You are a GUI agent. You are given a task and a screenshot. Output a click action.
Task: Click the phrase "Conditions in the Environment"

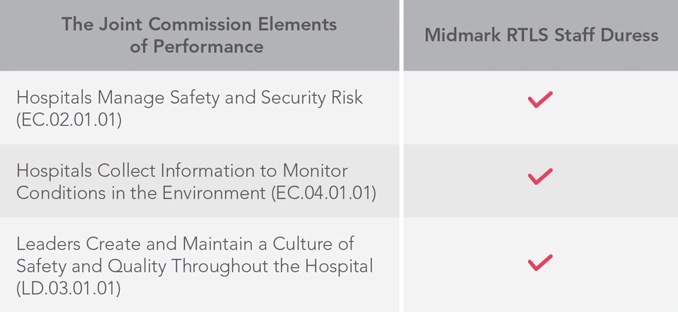140,193
